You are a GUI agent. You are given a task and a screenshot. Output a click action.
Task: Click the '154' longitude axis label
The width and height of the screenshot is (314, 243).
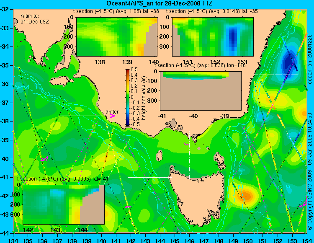[x=306, y=240]
